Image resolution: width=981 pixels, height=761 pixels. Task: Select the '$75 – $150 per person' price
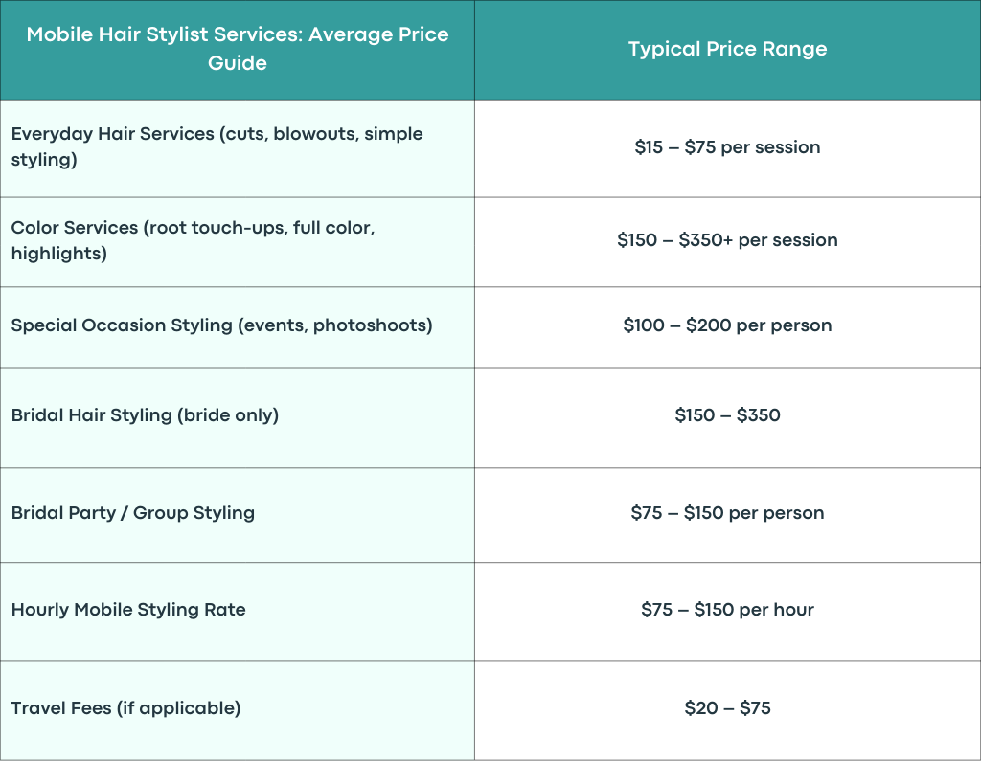(x=728, y=513)
